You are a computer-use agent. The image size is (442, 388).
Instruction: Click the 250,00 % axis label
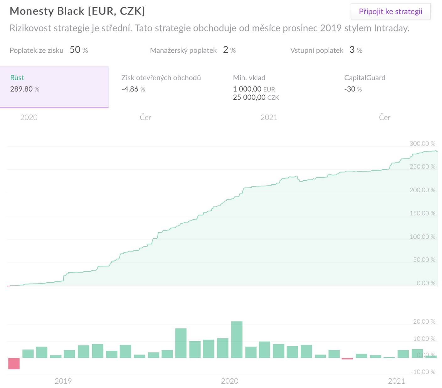pyautogui.click(x=422, y=167)
